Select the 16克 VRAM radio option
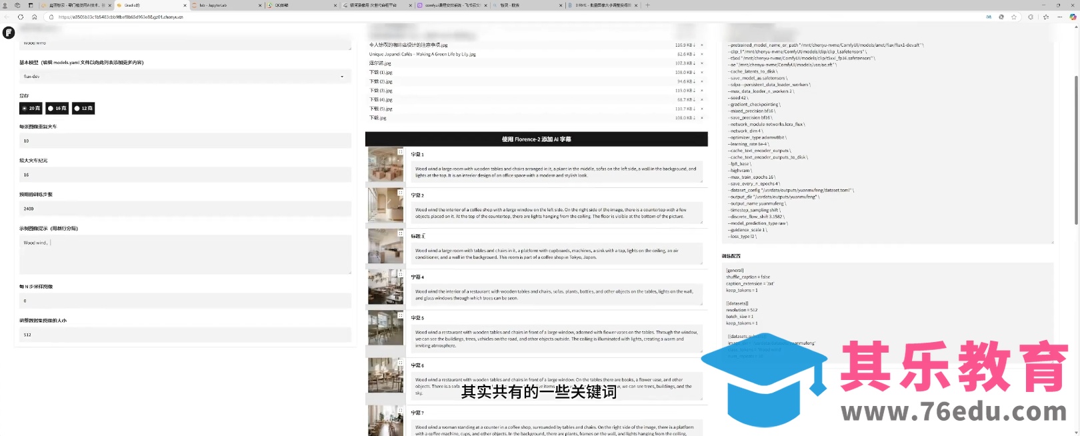 [x=57, y=108]
